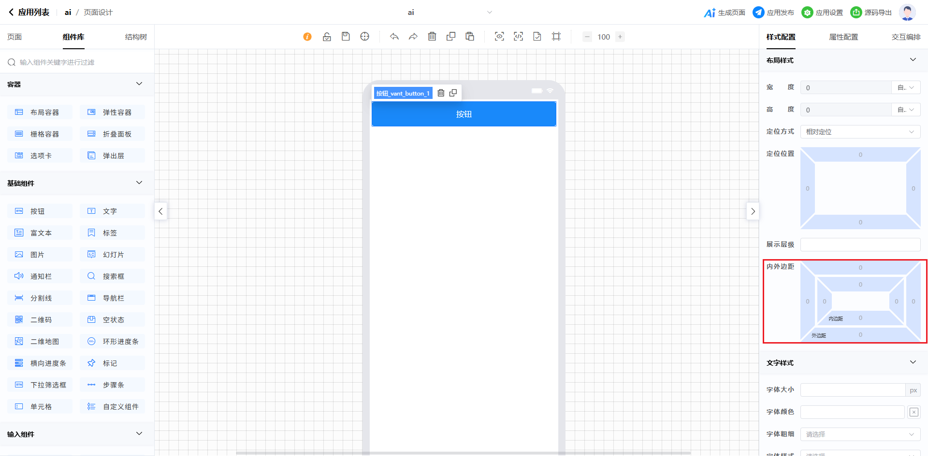Click the 源码导出 button

coord(871,13)
